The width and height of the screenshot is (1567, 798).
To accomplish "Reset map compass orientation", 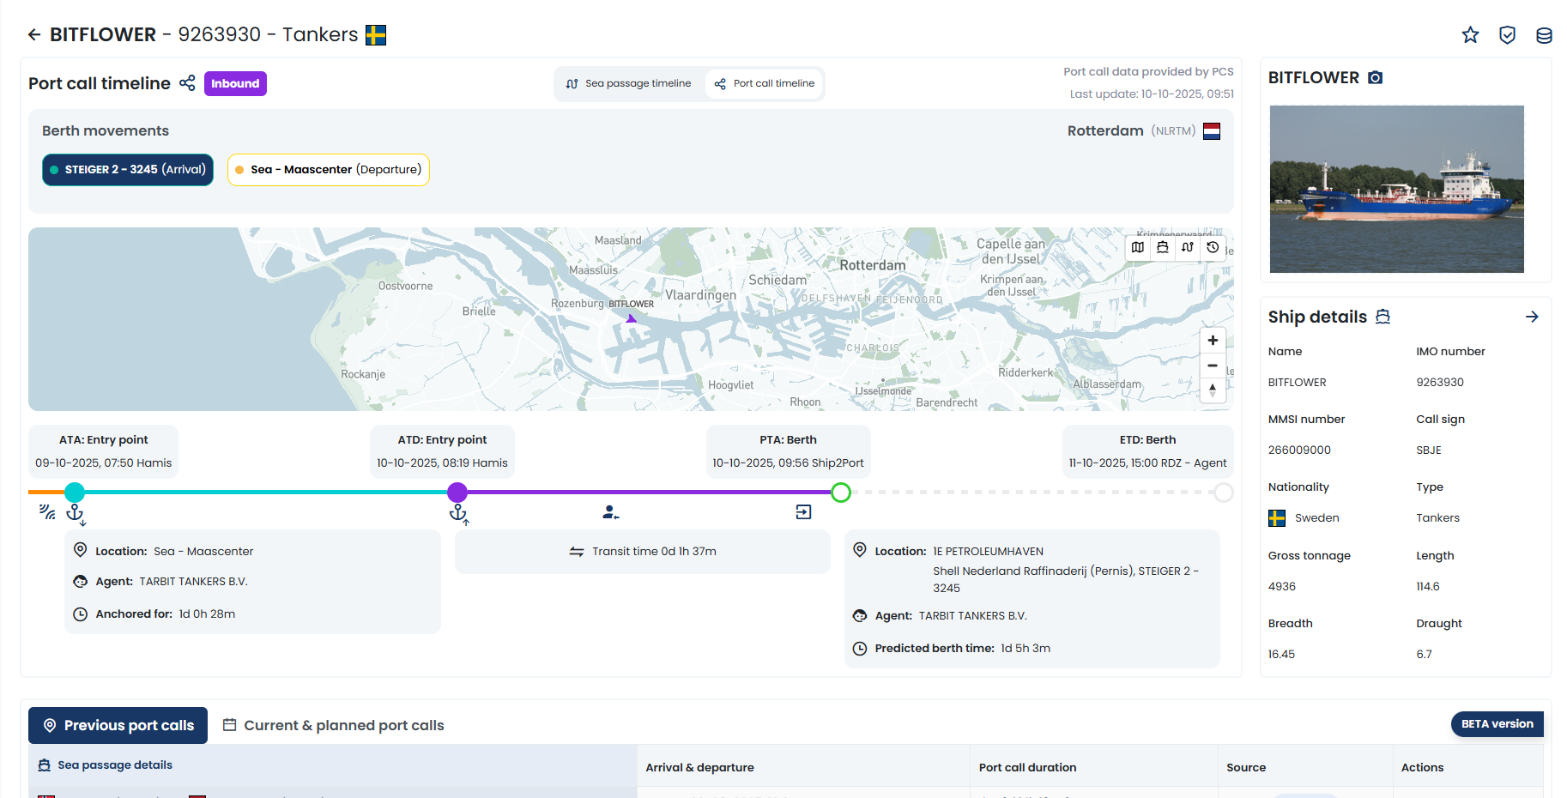I will pyautogui.click(x=1213, y=390).
